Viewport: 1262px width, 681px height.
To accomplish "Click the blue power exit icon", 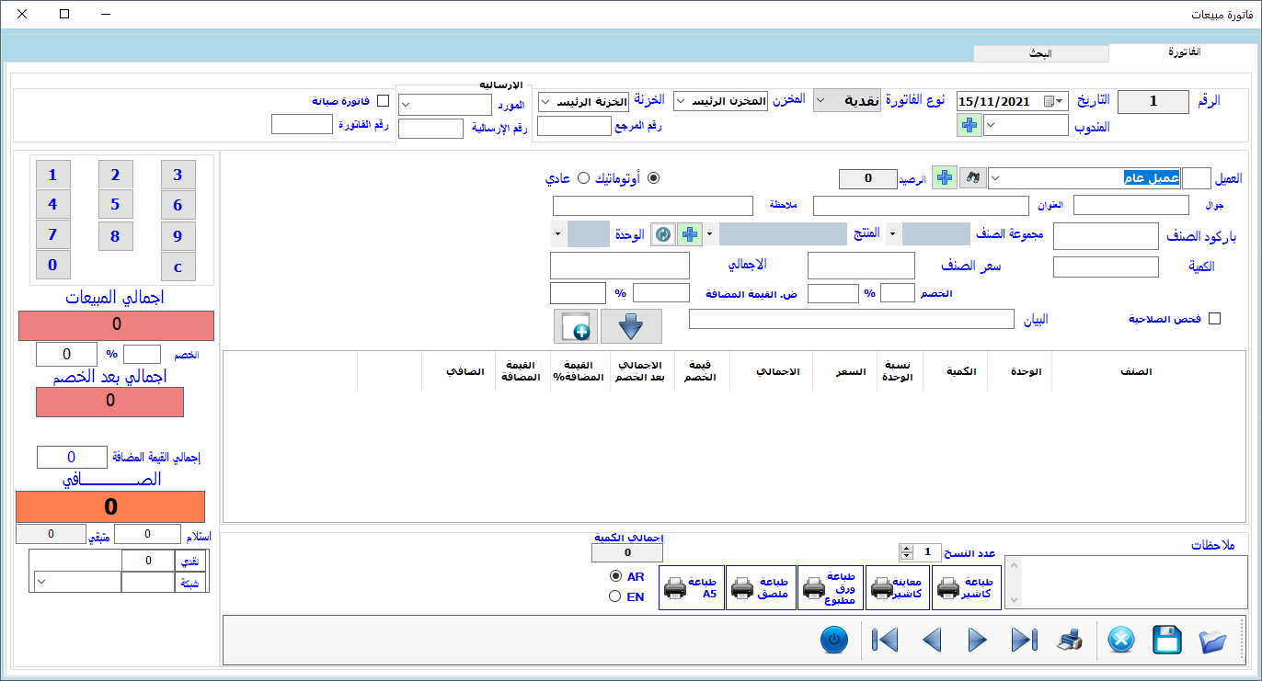I will point(833,640).
